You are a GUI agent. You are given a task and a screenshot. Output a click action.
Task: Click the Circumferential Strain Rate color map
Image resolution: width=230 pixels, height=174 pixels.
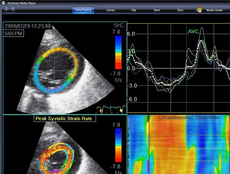178,145
